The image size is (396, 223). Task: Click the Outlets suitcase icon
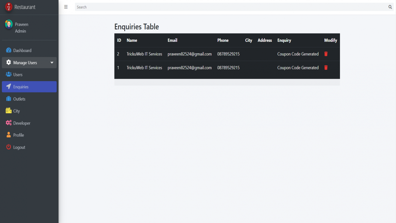tap(9, 99)
